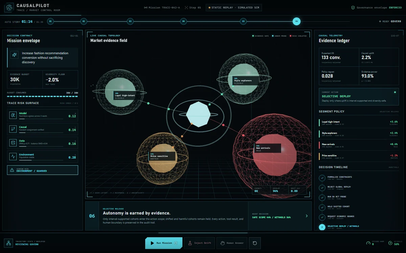The height and width of the screenshot is (253, 406).
Task: Click the frame icon beside Step 05
Action: point(187,7)
